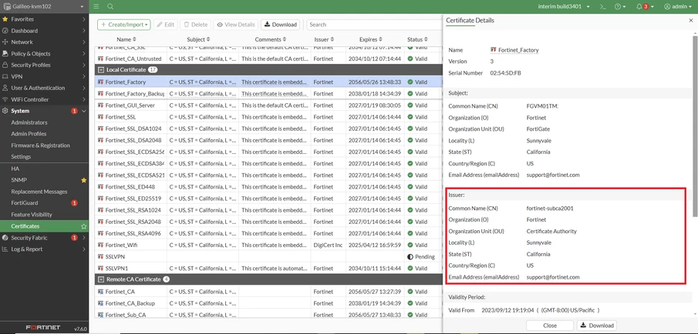Sort by the Comments column header
Image resolution: width=698 pixels, height=334 pixels.
click(x=271, y=39)
